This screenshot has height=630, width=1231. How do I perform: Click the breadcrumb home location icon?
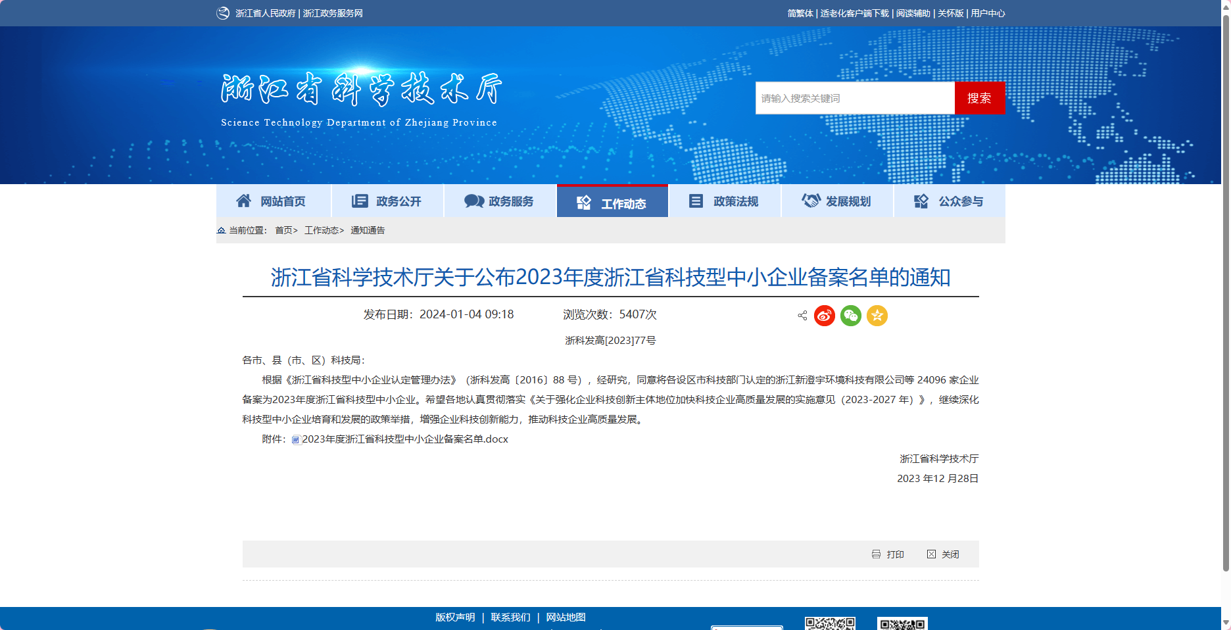(221, 230)
